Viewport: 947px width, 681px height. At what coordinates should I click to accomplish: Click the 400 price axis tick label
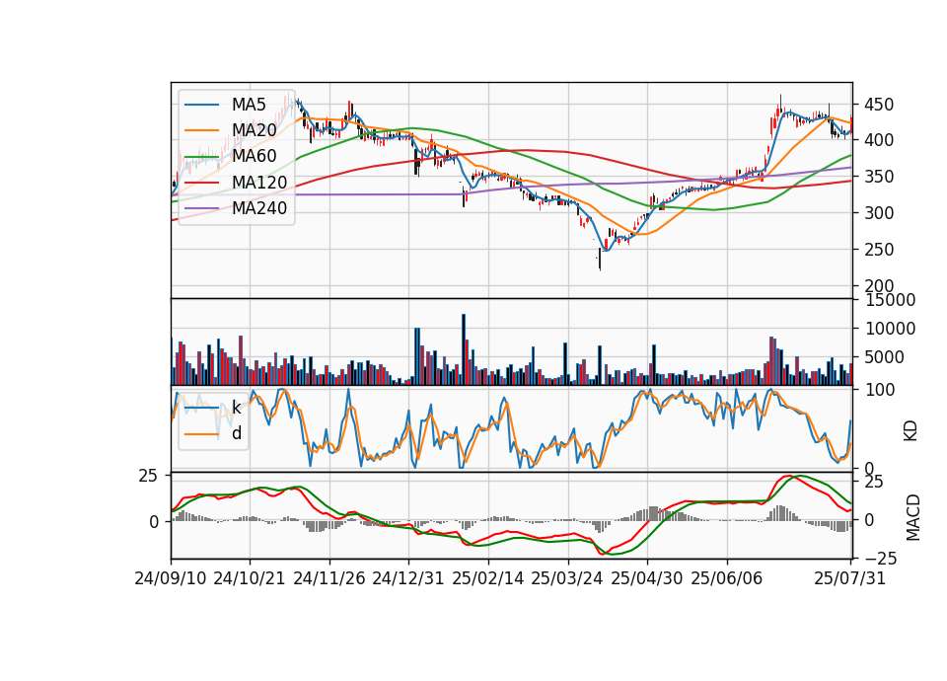879,139
